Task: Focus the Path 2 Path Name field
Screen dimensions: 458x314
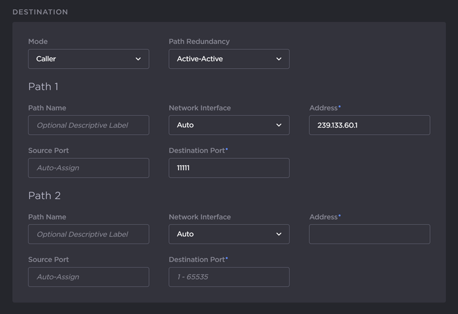Action: pyautogui.click(x=88, y=234)
